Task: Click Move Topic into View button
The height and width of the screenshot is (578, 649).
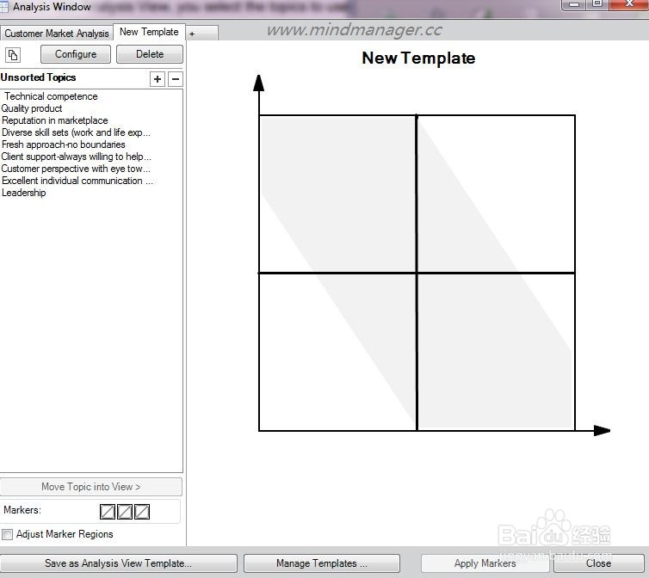Action: coord(90,487)
